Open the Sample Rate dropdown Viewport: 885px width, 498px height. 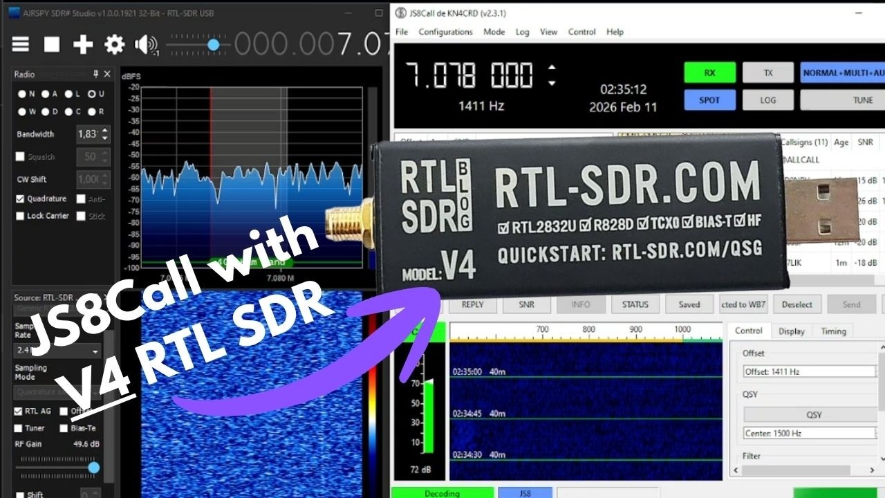57,351
